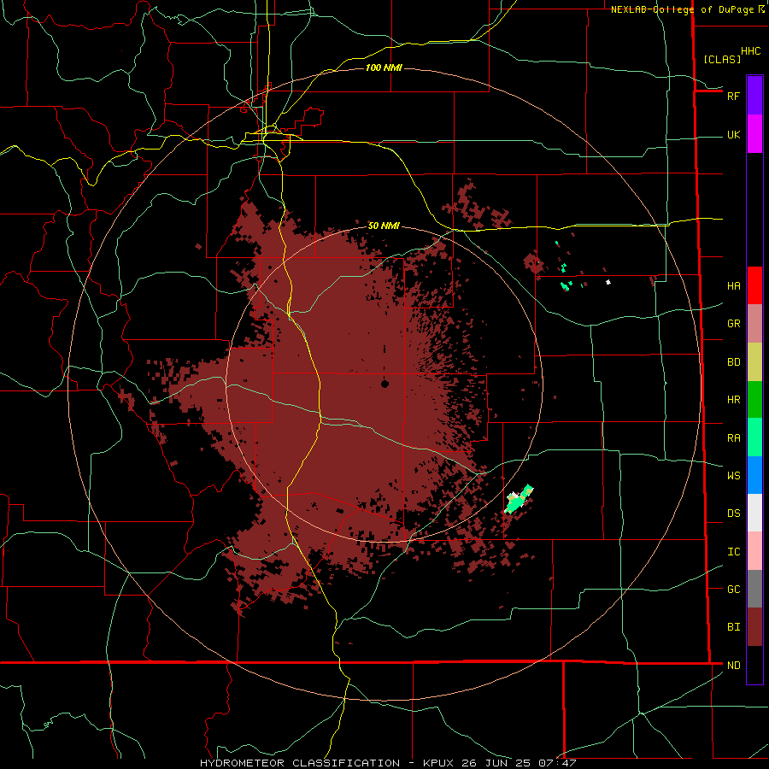This screenshot has height=769, width=769.
Task: Click the HA legend label
Action: (733, 285)
